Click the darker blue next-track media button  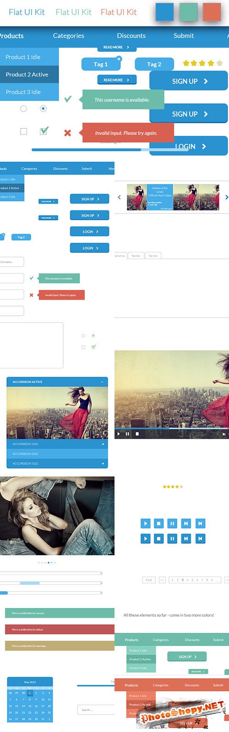coord(186,538)
